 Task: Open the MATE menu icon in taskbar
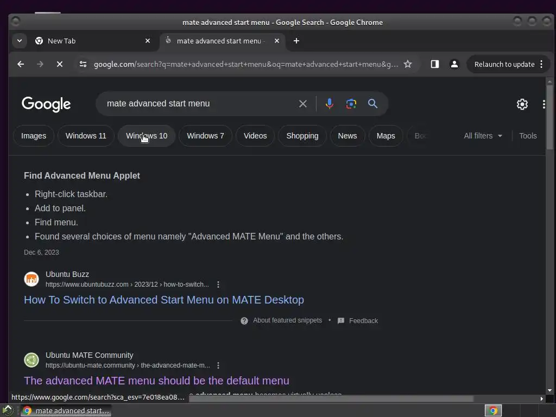pyautogui.click(x=8, y=410)
